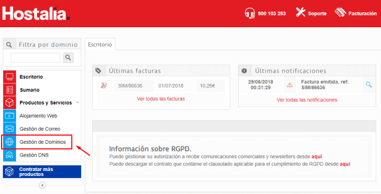381x194 pixels.
Task: Click the Alojamiento Web icon
Action: point(10,116)
